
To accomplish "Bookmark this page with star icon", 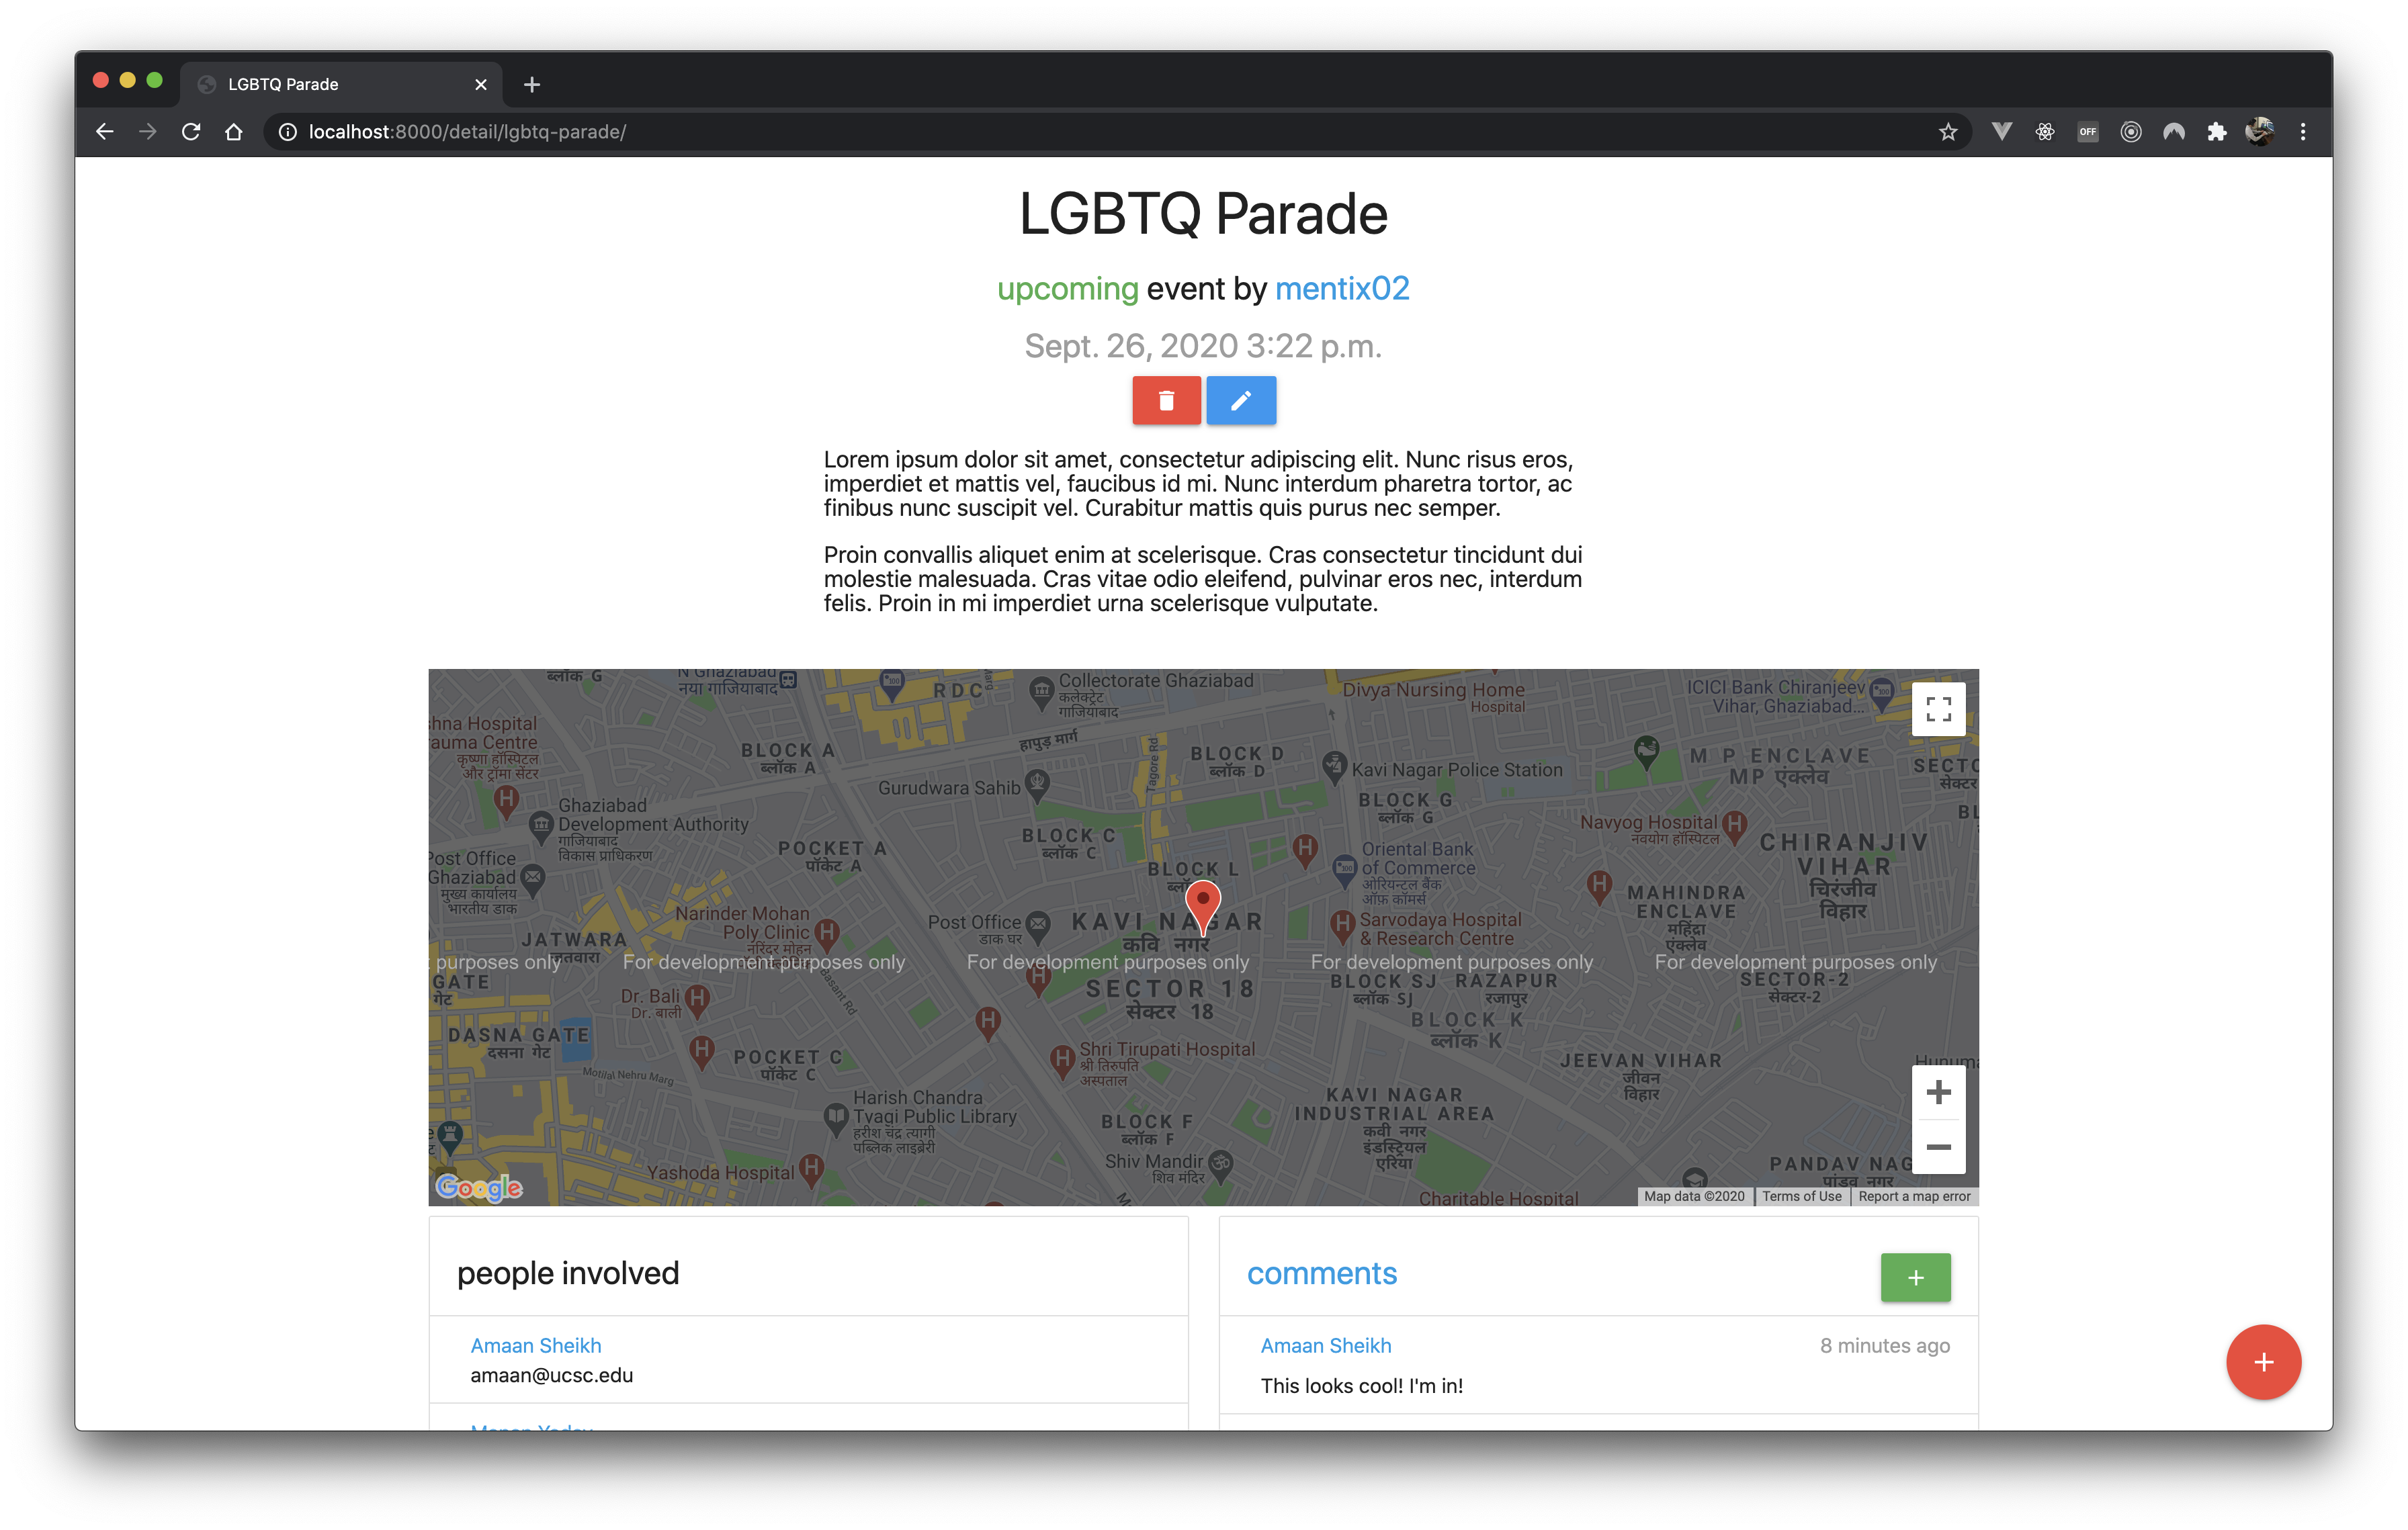I will tap(1947, 132).
